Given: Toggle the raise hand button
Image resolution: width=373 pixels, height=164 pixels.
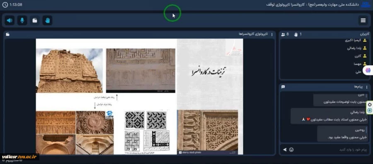Looking at the screenshot, I should point(47,21).
